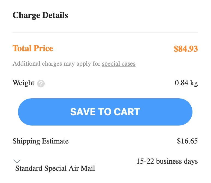
Task: Click the $84.93 total amount
Action: [186, 49]
